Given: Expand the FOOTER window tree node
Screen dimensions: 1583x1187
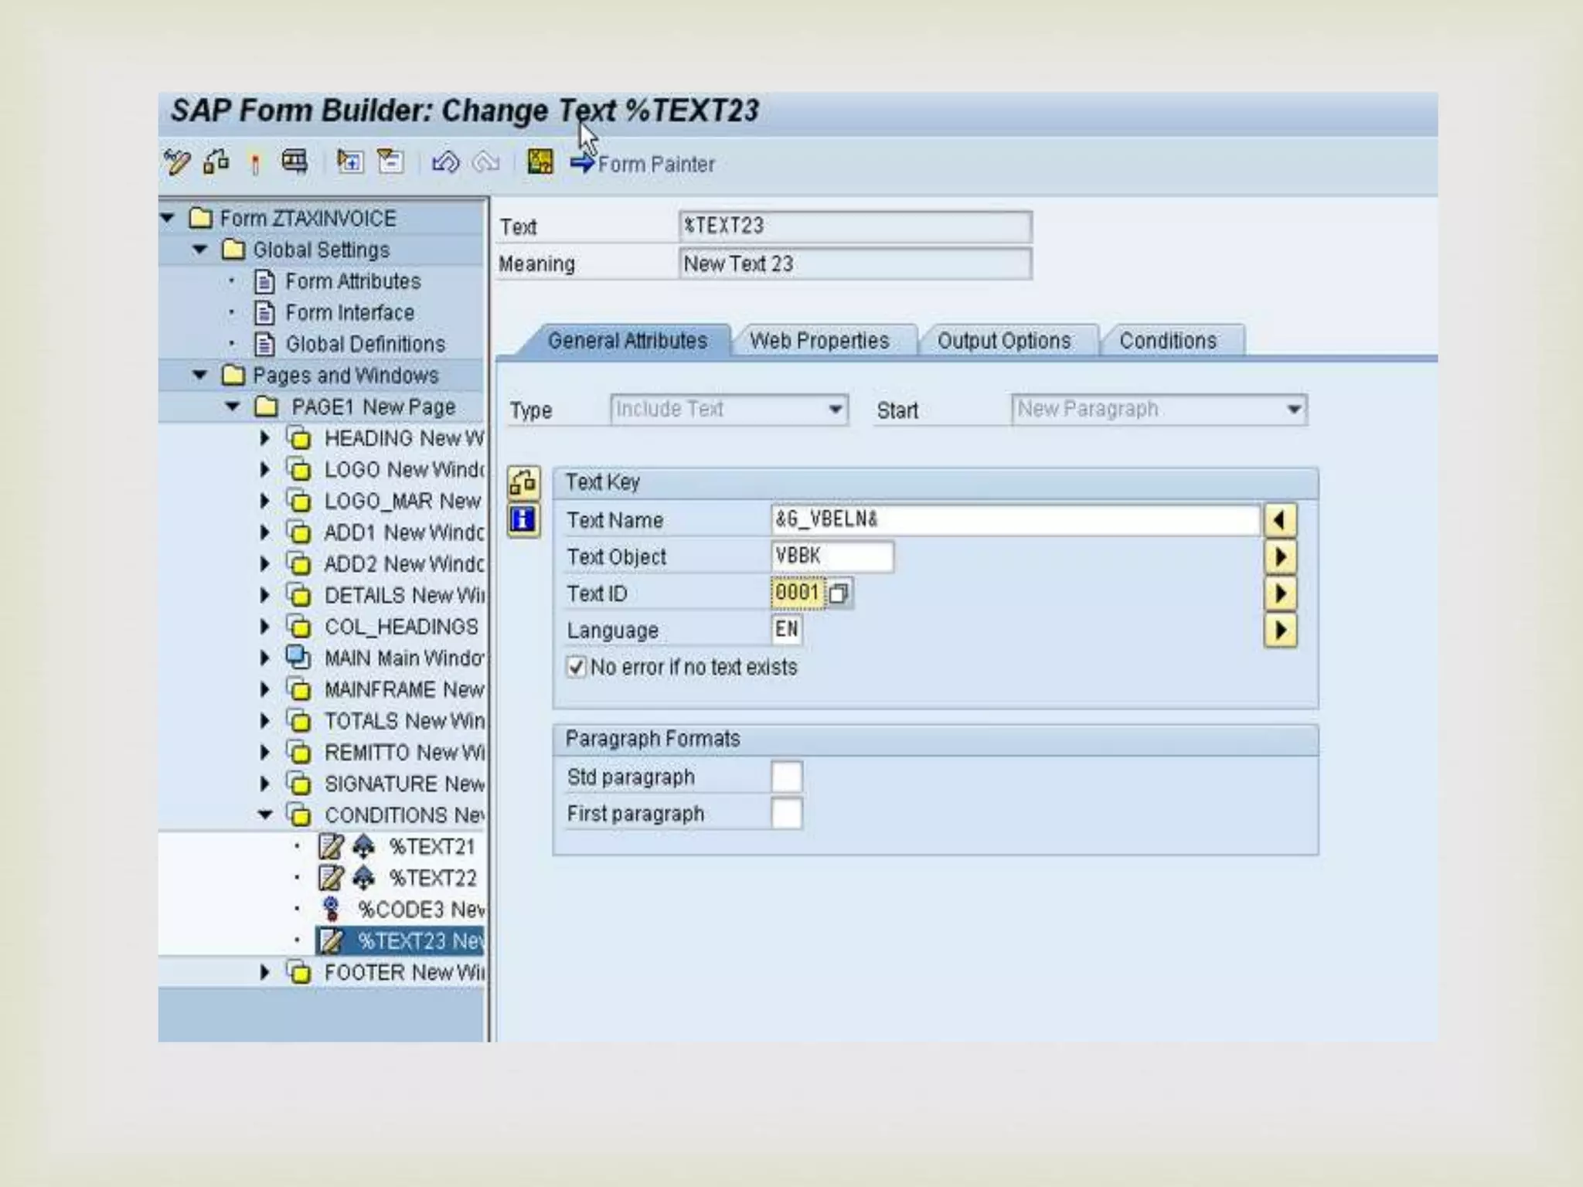Looking at the screenshot, I should pos(265,972).
